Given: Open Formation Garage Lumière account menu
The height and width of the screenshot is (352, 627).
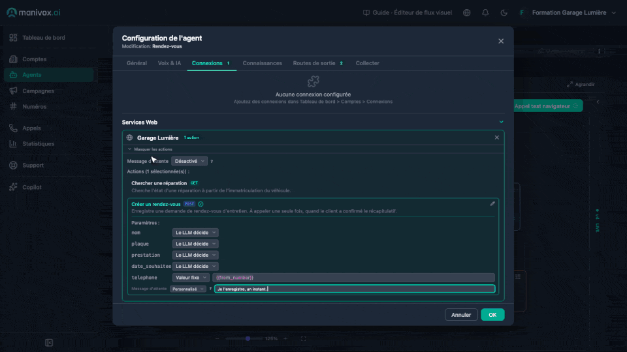Looking at the screenshot, I should (x=568, y=13).
